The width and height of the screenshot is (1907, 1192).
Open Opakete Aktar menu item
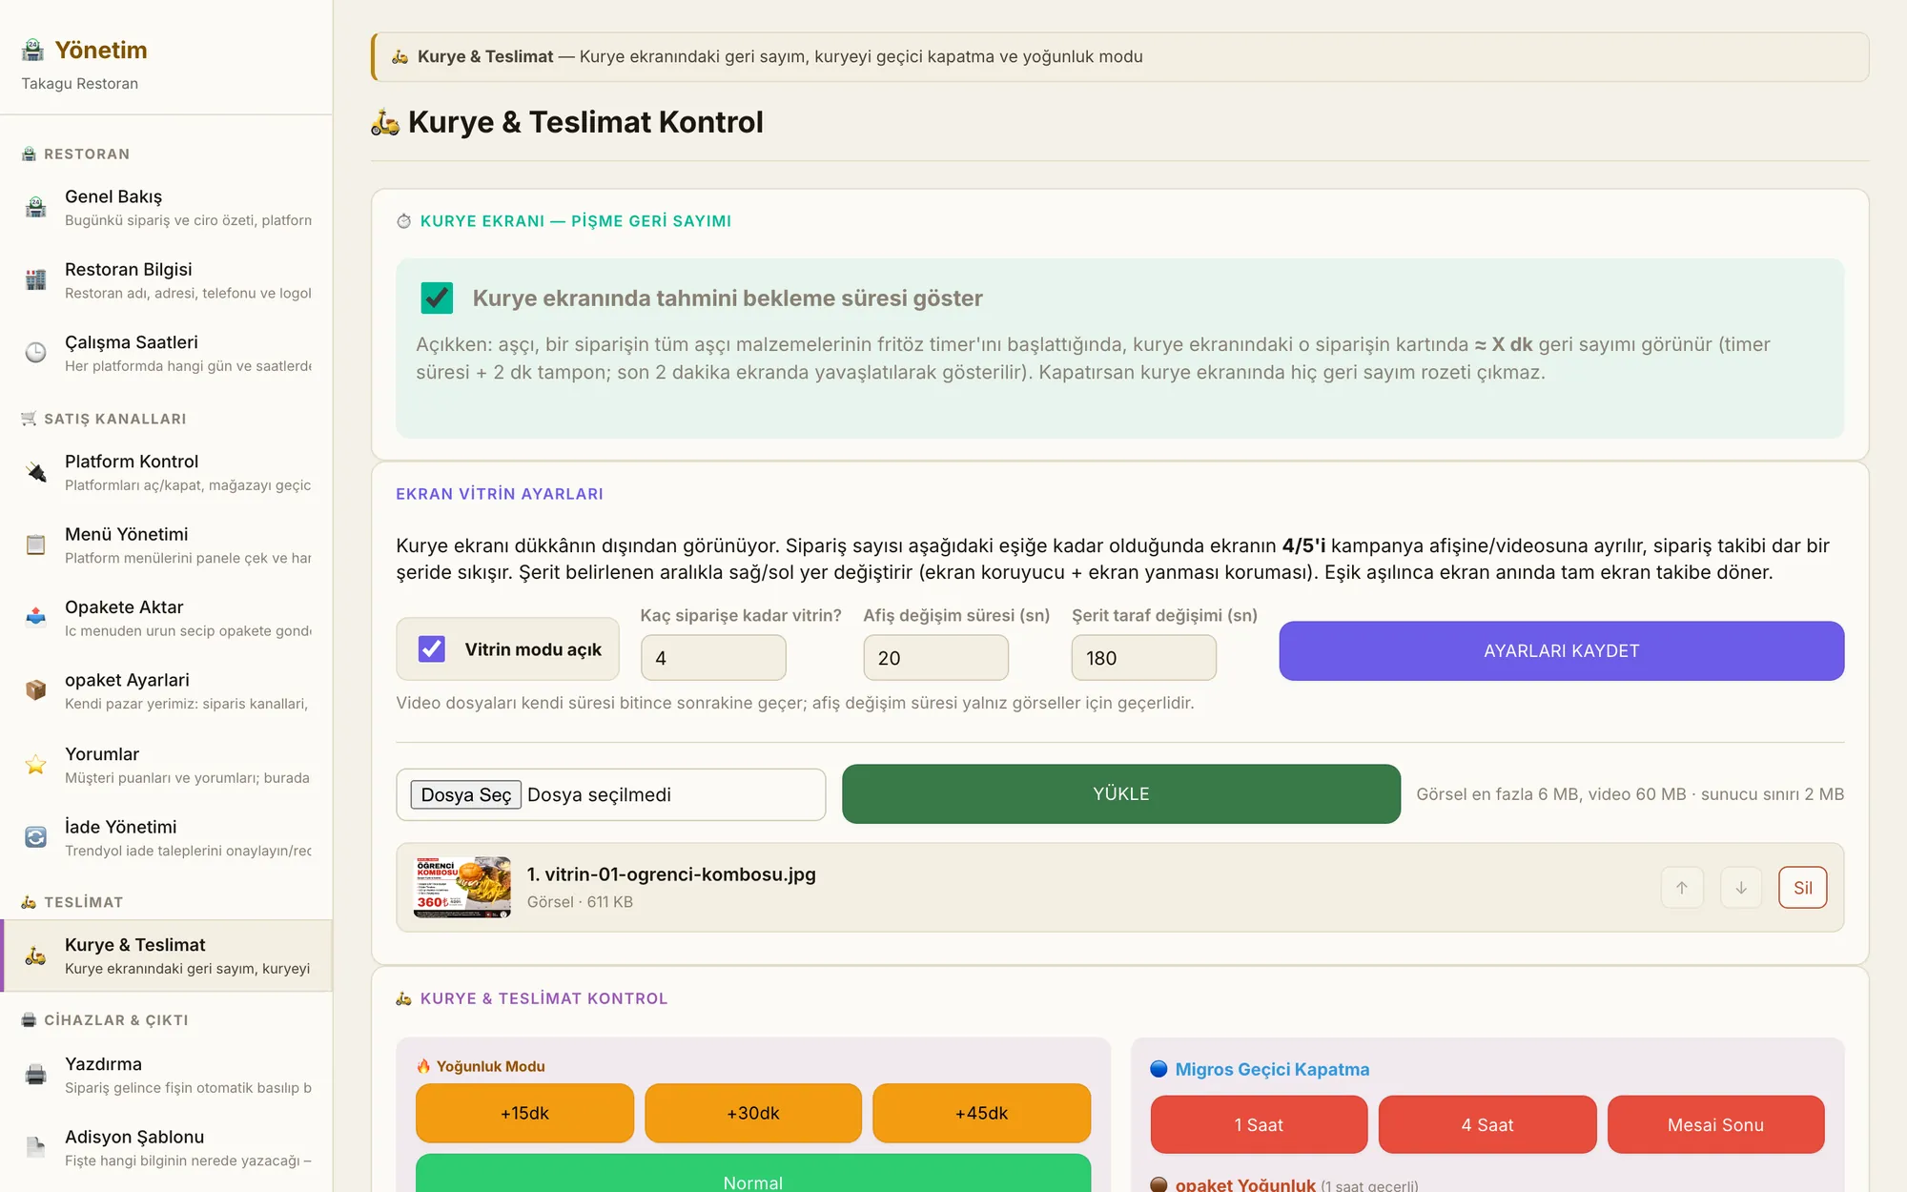coord(167,618)
